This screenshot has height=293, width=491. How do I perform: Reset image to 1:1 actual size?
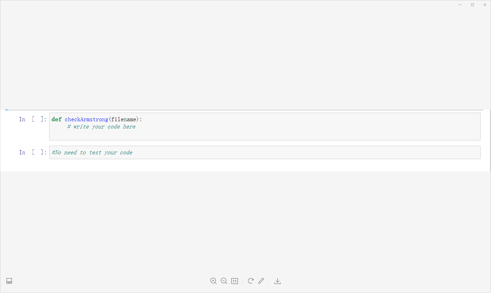pyautogui.click(x=235, y=281)
